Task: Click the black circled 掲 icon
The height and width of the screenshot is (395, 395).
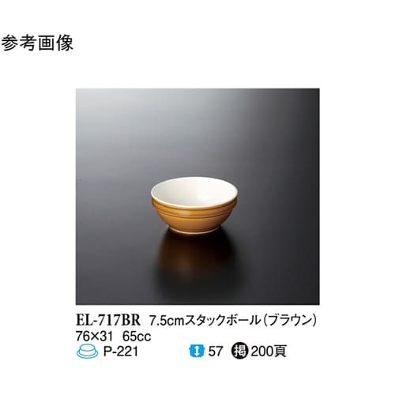Action: 239,352
